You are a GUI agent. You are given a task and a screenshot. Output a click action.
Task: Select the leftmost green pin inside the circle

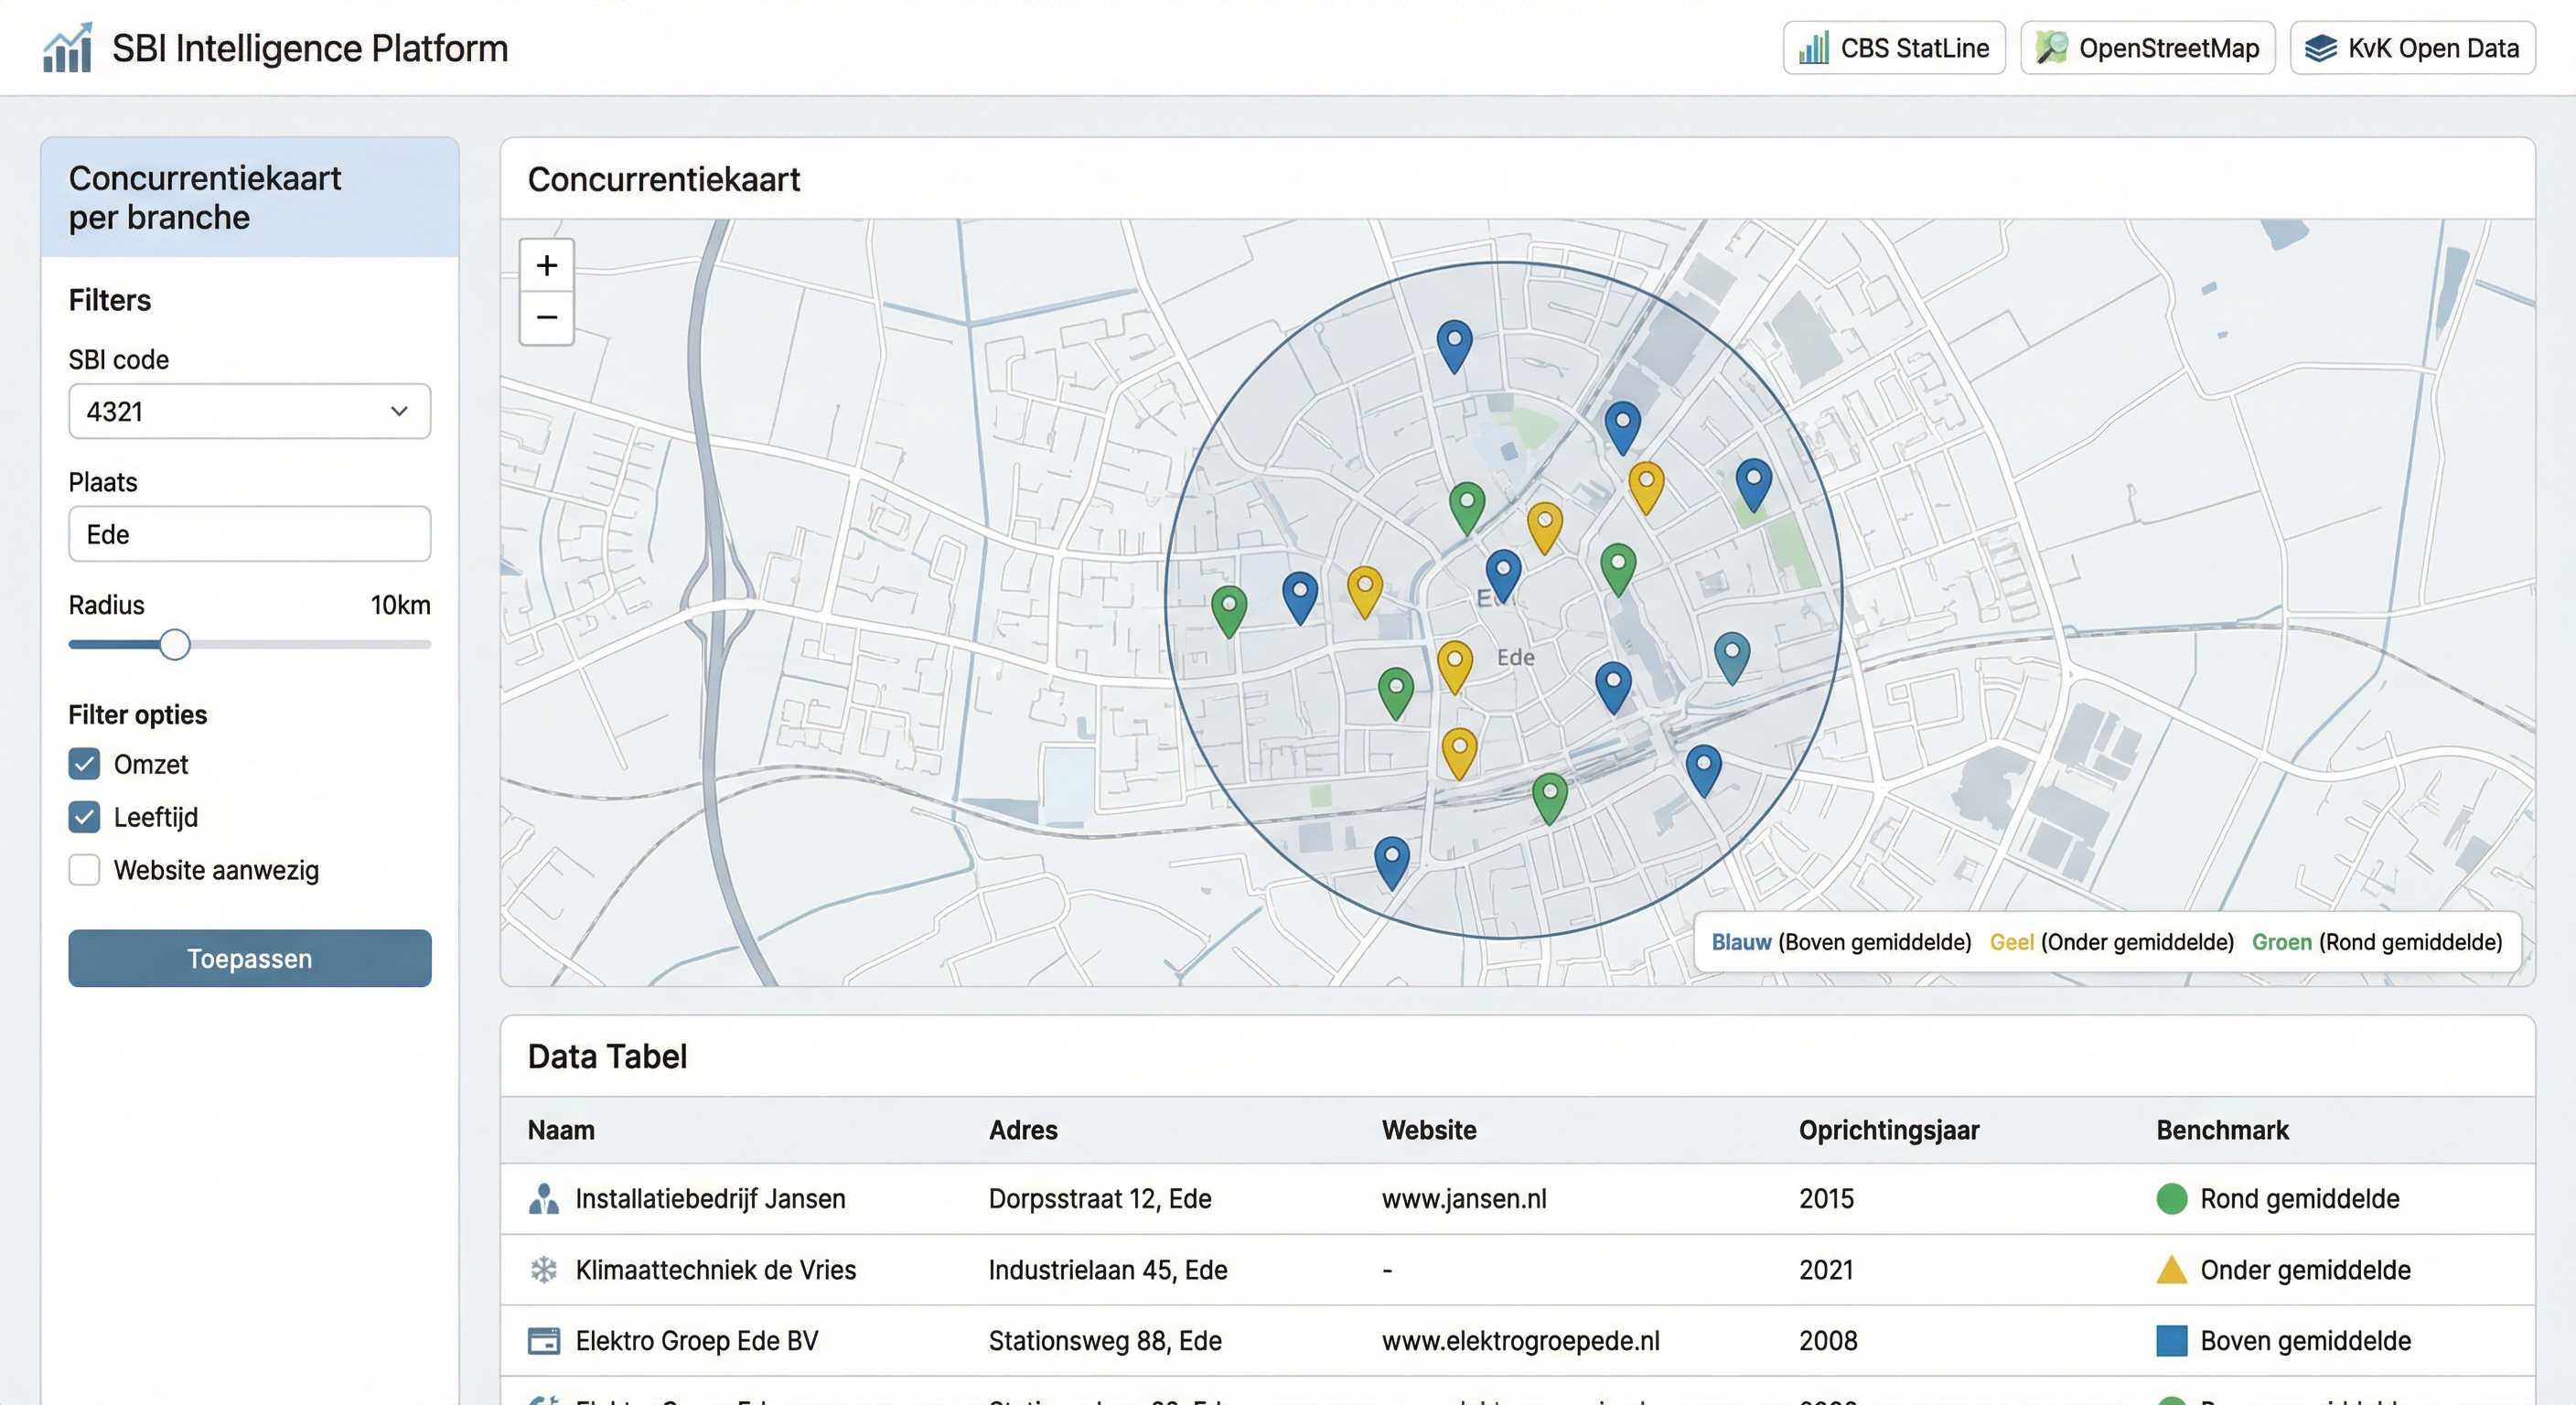pyautogui.click(x=1228, y=611)
